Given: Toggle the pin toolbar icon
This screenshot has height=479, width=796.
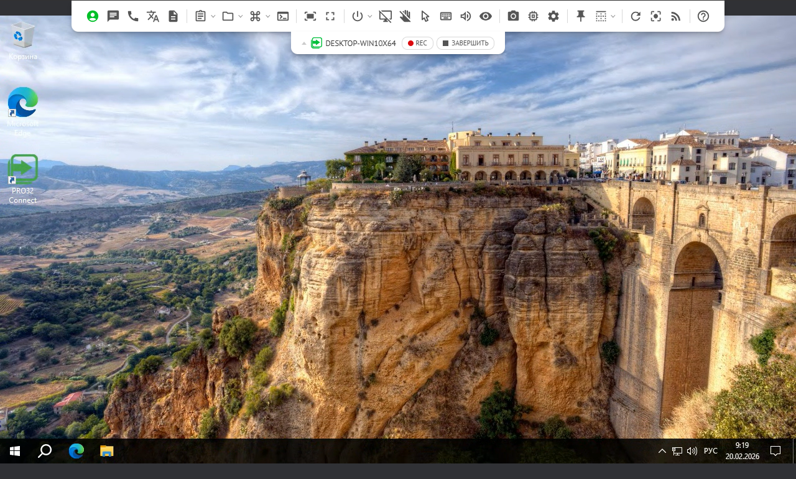Looking at the screenshot, I should pyautogui.click(x=581, y=16).
